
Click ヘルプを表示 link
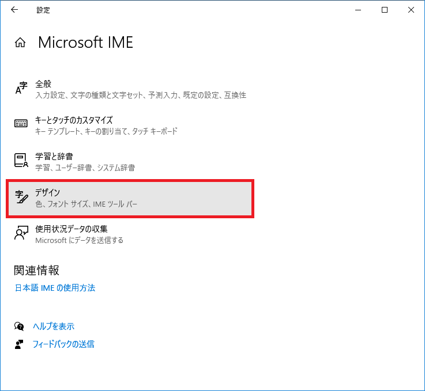pos(54,326)
